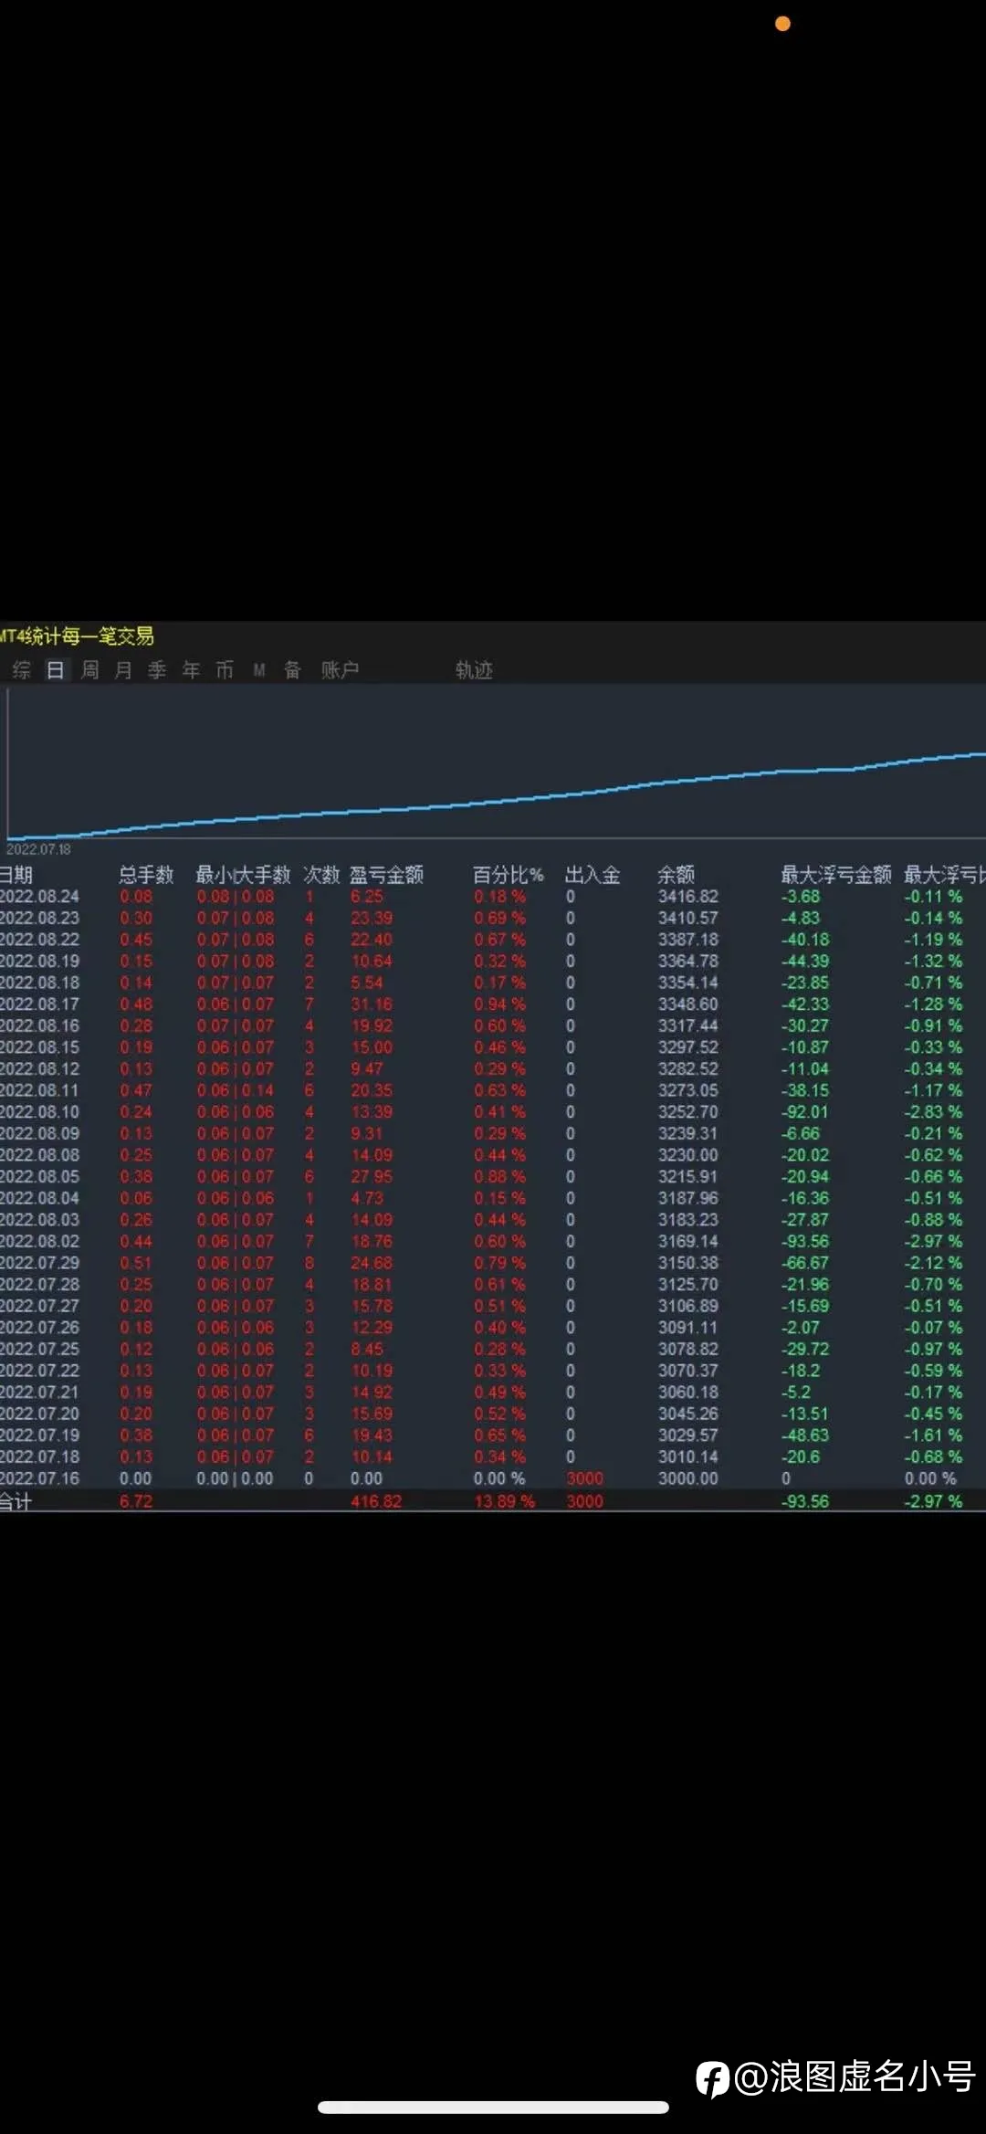The height and width of the screenshot is (2134, 986).
Task: Select the 2022.08.09 date row
Action: (x=493, y=1133)
